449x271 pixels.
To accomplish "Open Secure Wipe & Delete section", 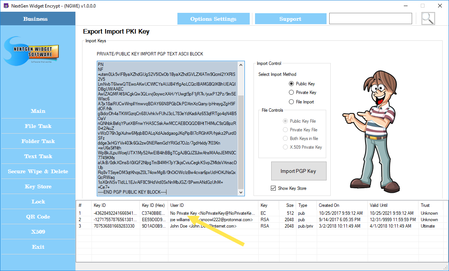I will click(38, 171).
